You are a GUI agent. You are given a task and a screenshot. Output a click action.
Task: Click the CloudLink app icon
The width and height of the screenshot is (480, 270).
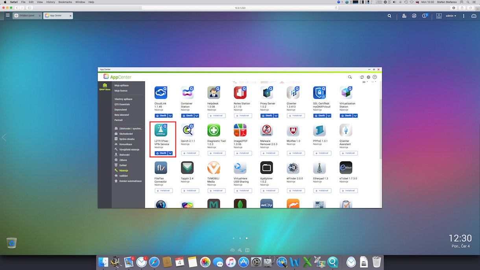[161, 93]
